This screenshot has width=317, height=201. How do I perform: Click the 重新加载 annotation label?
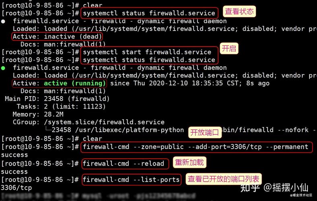(x=189, y=162)
